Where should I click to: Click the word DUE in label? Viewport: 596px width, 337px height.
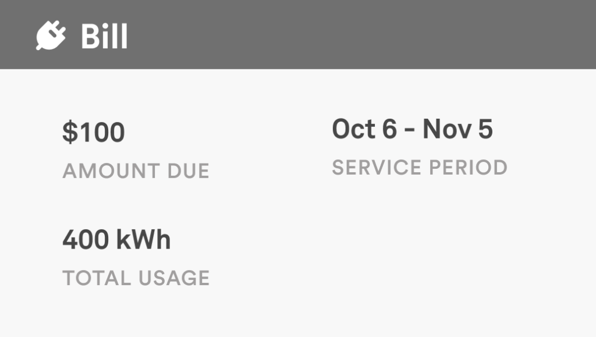(188, 171)
